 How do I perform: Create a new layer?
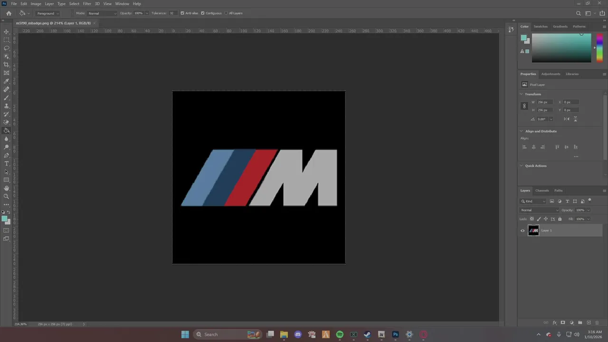[589, 323]
